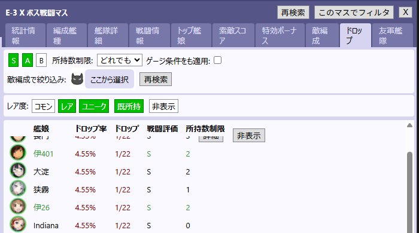Screen dimensions: 419x233
Task: Click the 伊26 ship girl avatar
Action: pyautogui.click(x=18, y=206)
